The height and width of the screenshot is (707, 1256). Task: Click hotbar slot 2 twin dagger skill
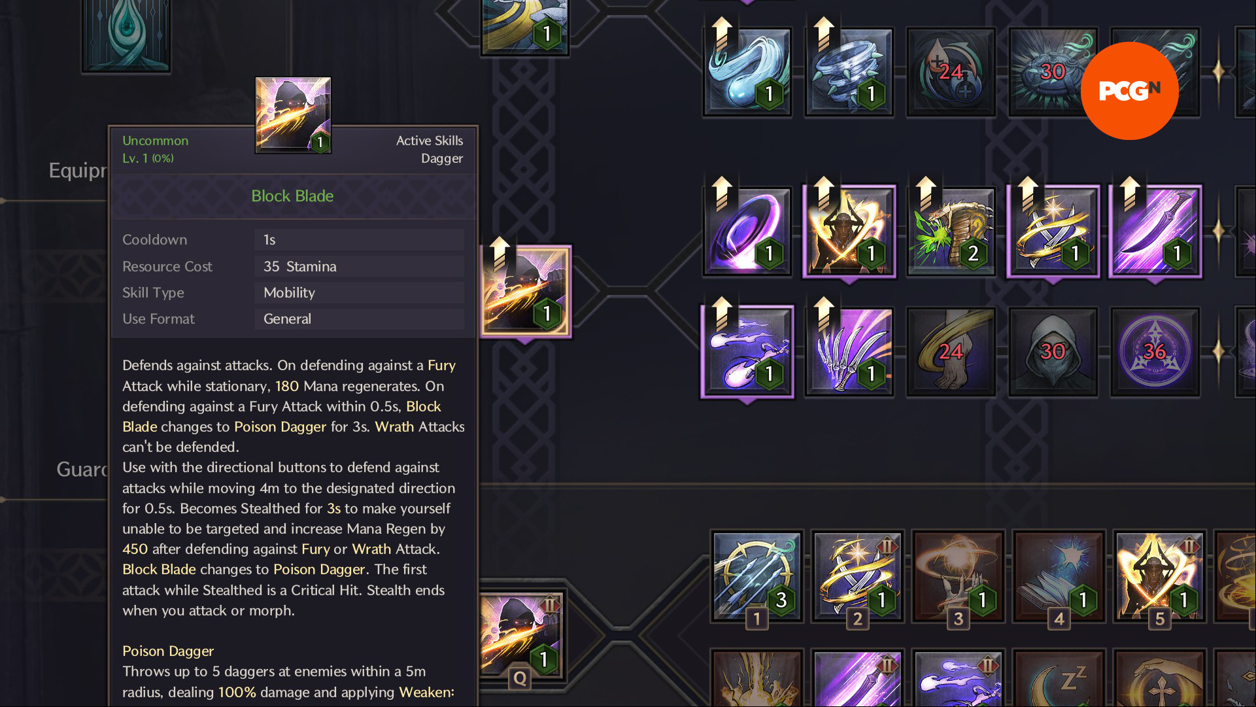[x=857, y=576]
